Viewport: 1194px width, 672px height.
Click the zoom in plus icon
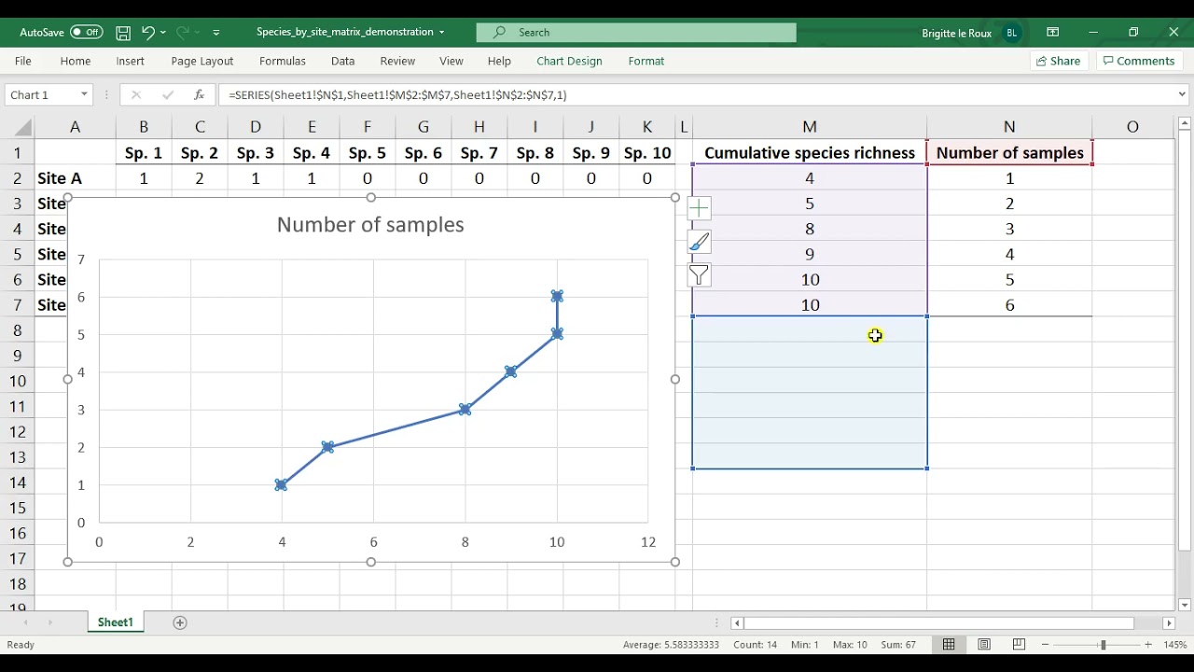coord(1148,645)
